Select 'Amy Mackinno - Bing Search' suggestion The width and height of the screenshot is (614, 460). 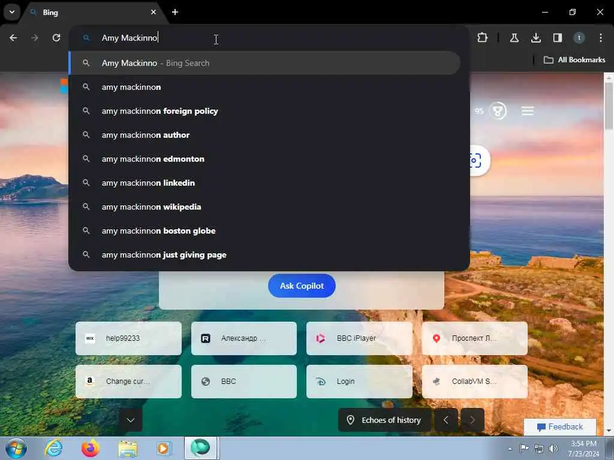(x=264, y=63)
